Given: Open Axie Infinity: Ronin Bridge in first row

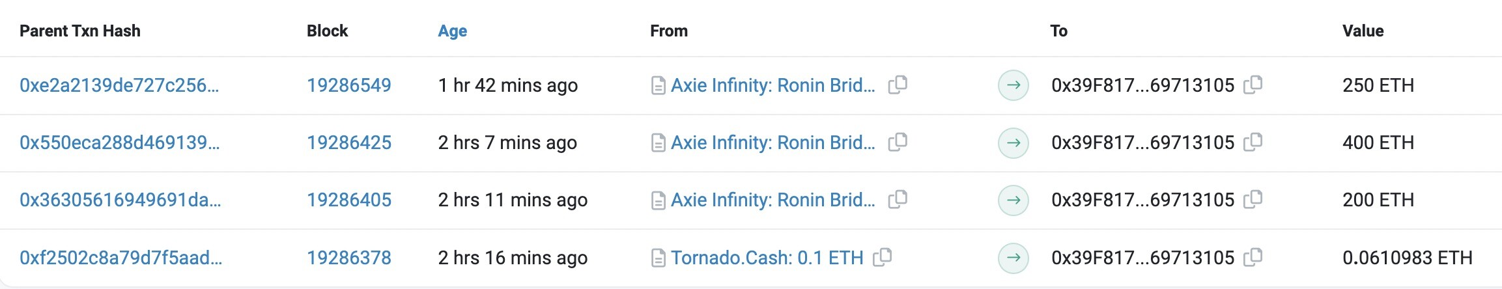Looking at the screenshot, I should tap(773, 85).
